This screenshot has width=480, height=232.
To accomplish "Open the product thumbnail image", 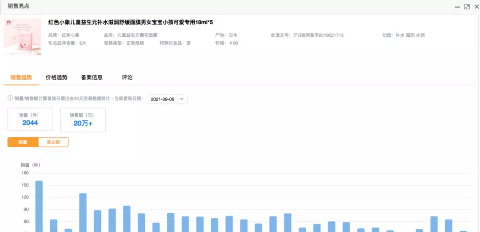I will tap(22, 37).
